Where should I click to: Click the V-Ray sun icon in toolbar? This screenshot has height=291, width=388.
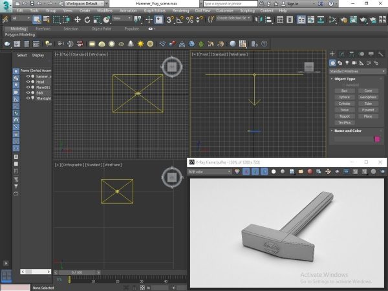point(140,44)
